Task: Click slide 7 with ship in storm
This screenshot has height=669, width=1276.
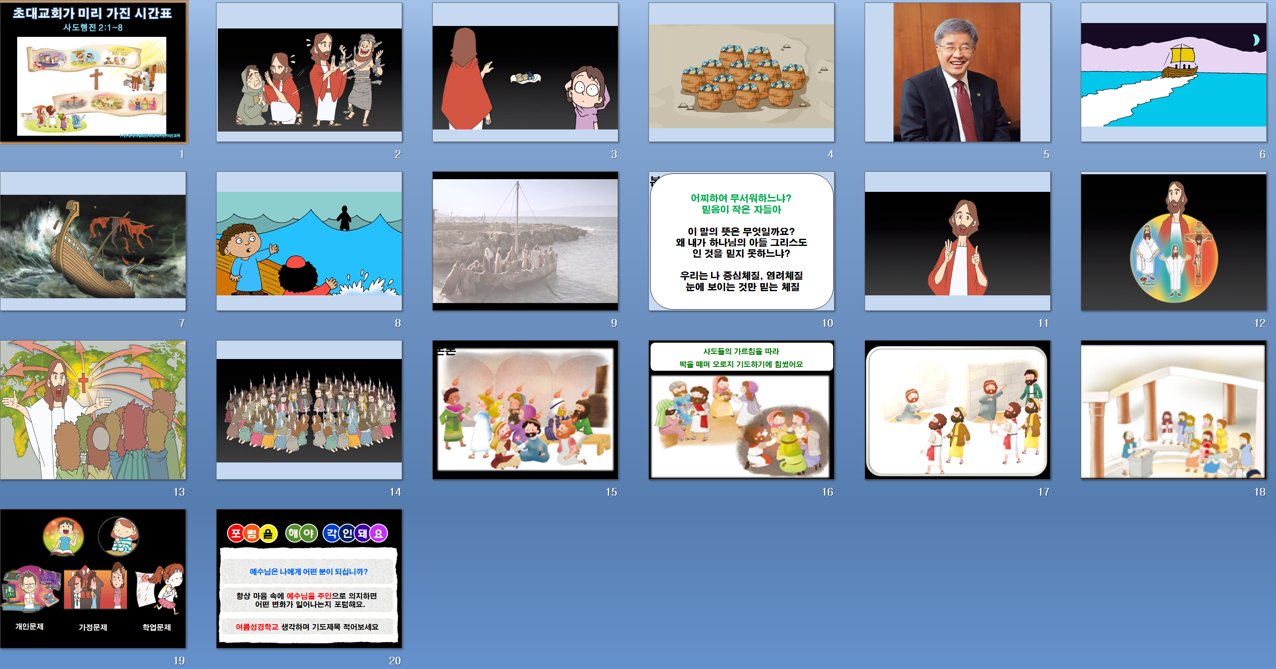Action: pyautogui.click(x=93, y=241)
